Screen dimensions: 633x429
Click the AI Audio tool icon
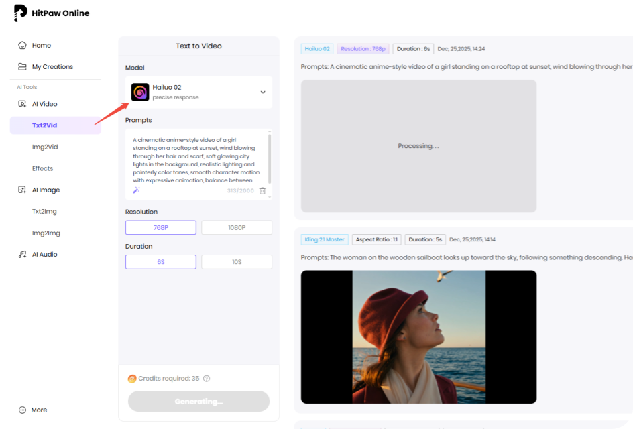pyautogui.click(x=23, y=254)
